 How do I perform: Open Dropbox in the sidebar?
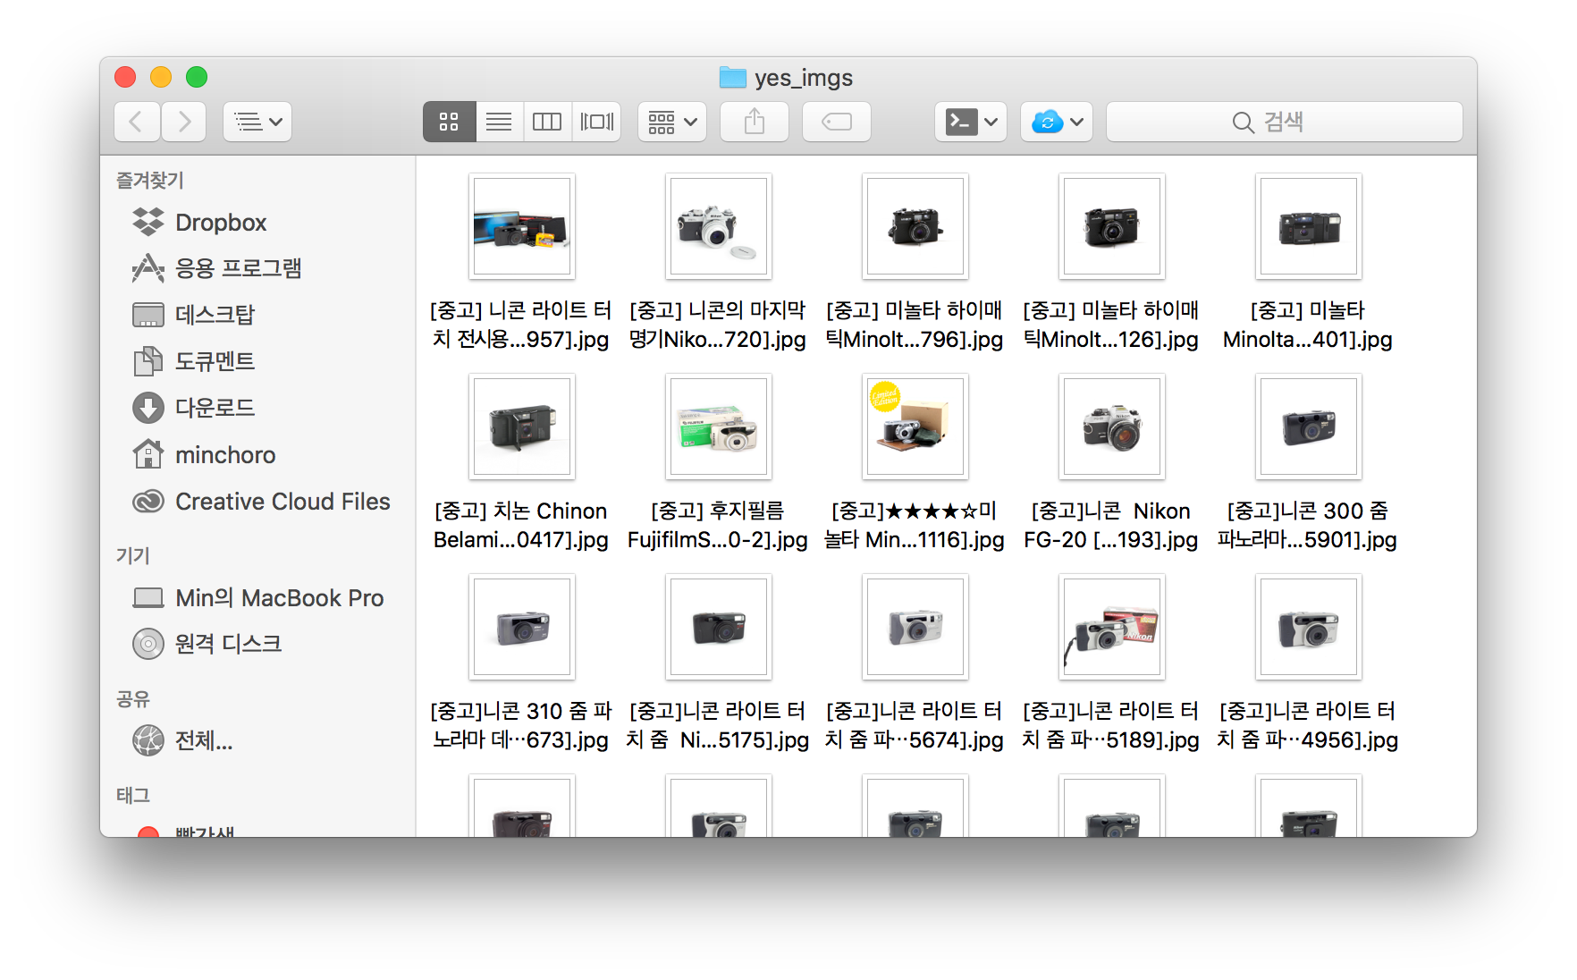click(x=257, y=222)
